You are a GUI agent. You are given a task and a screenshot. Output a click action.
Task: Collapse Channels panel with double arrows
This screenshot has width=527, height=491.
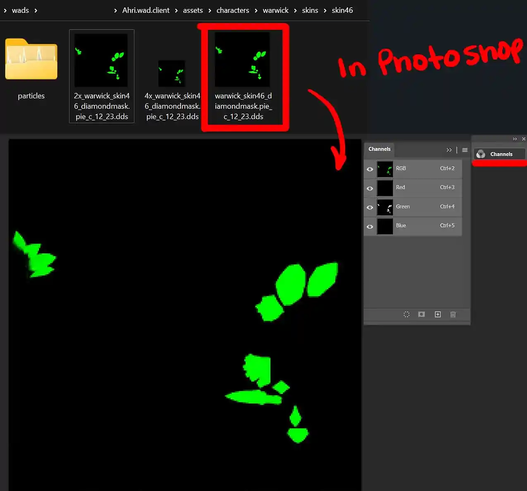point(449,150)
